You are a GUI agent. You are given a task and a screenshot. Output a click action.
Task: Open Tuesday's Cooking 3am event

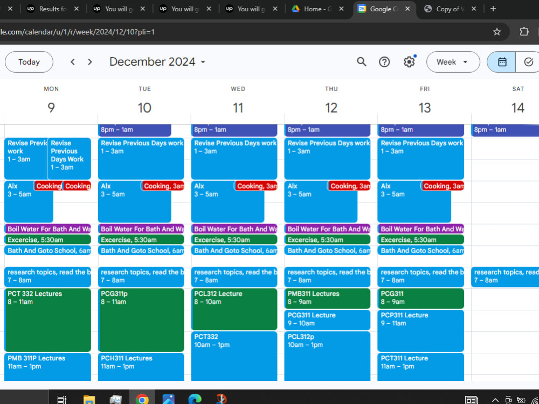(163, 186)
